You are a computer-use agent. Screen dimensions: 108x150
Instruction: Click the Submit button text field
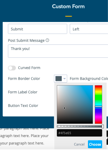[x=37, y=29]
